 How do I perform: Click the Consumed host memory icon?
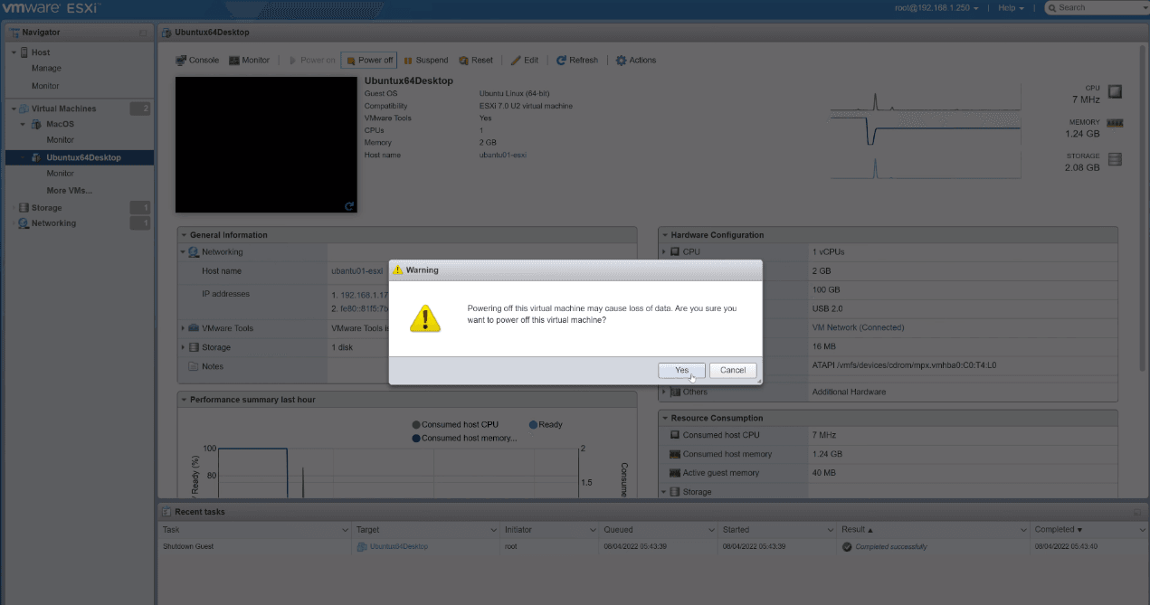[x=675, y=454]
